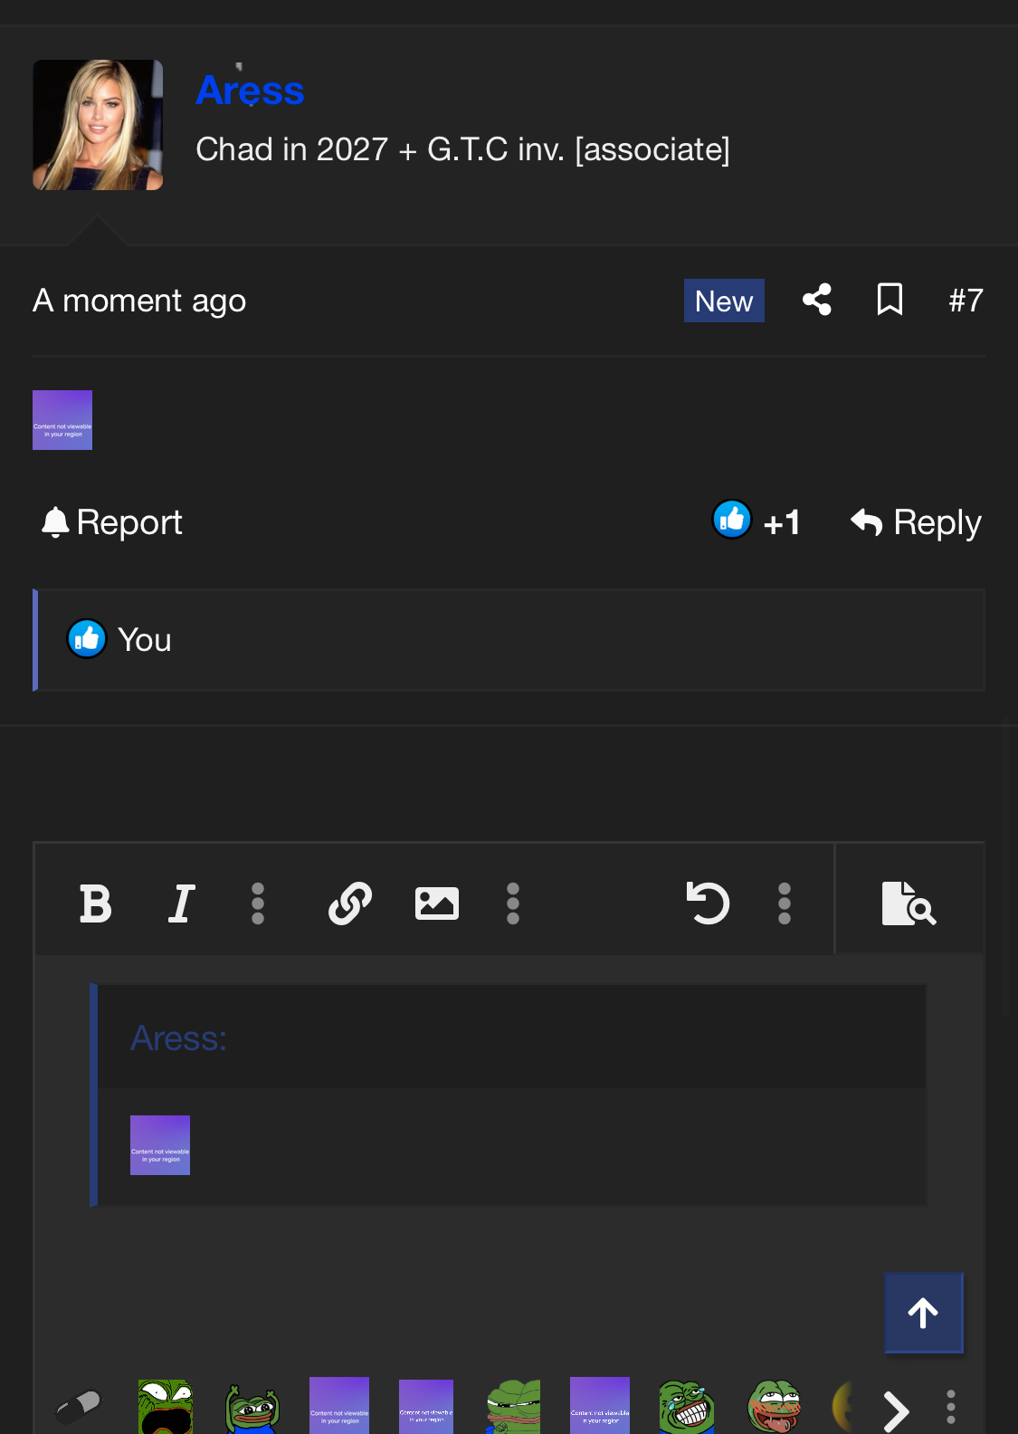
Task: Open Aress's profile avatar
Action: coord(98,125)
